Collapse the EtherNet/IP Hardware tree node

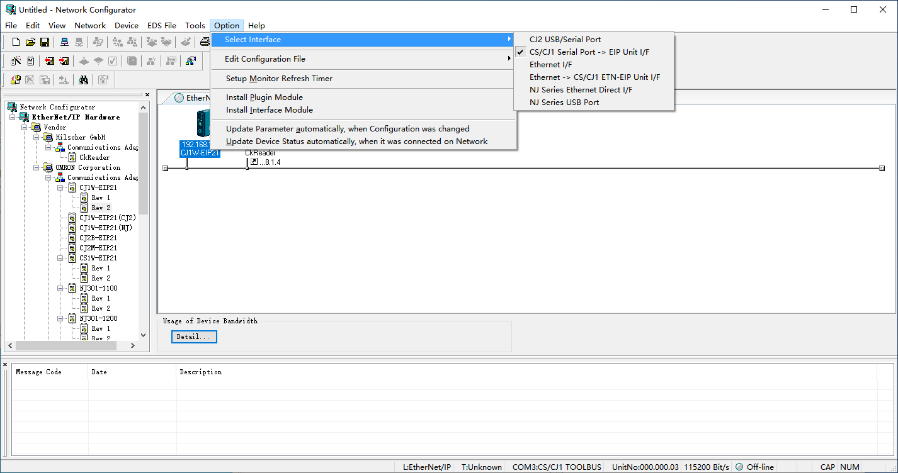(x=13, y=117)
